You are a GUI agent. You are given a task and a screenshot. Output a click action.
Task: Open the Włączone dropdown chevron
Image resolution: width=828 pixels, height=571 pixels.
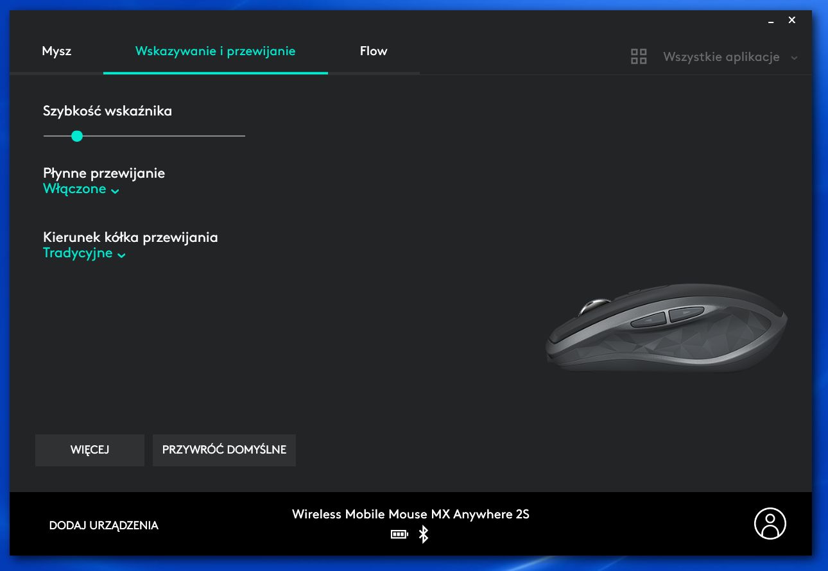[x=115, y=191]
